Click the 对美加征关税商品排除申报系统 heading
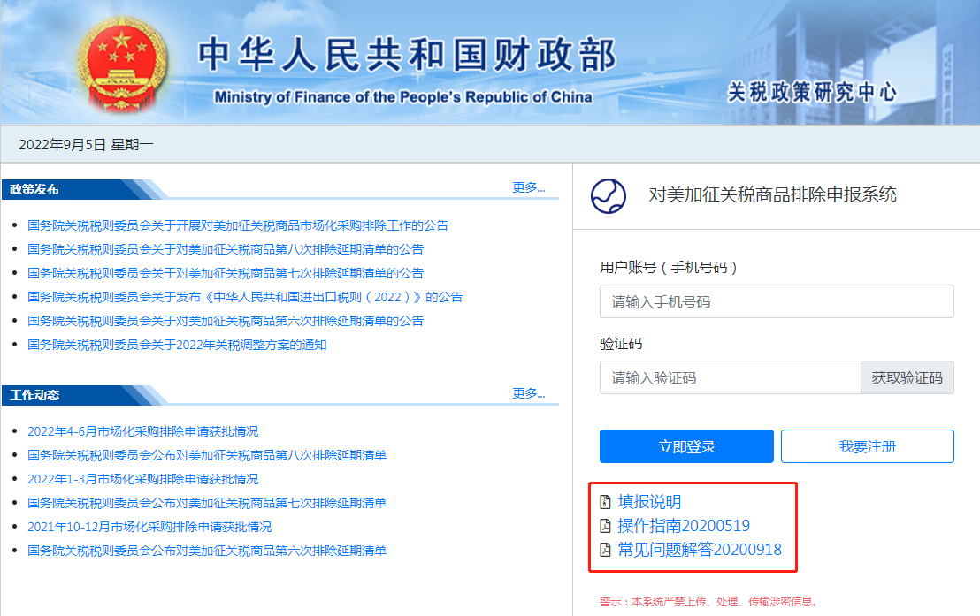The width and height of the screenshot is (980, 616). (772, 194)
